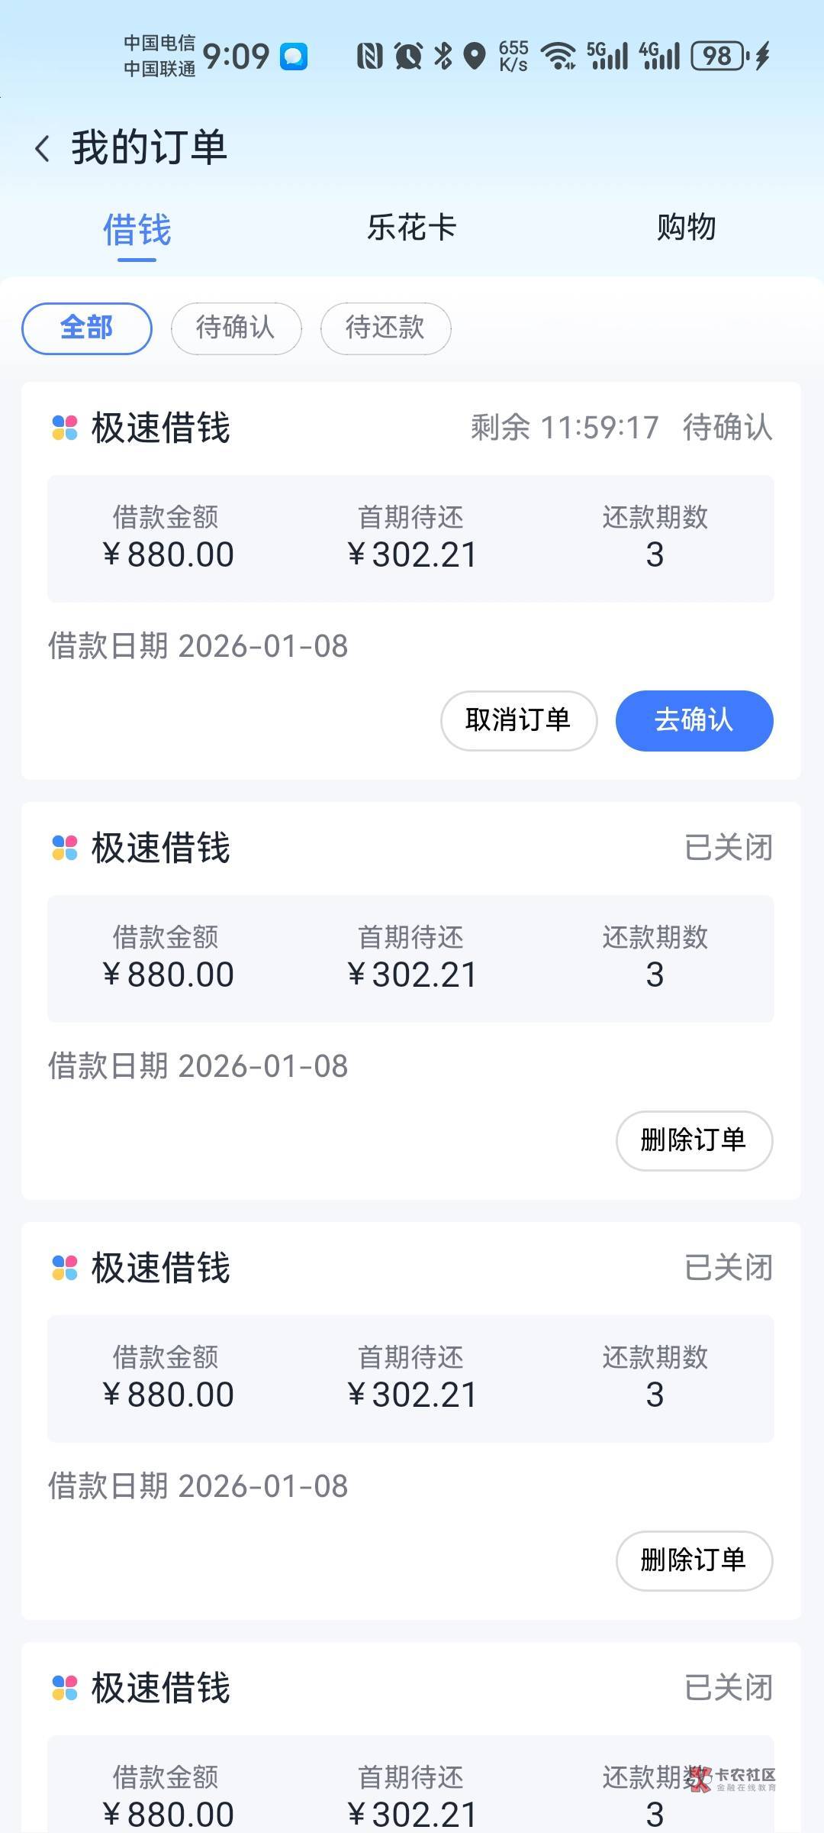Tap the alarm clock status icon

tap(408, 56)
